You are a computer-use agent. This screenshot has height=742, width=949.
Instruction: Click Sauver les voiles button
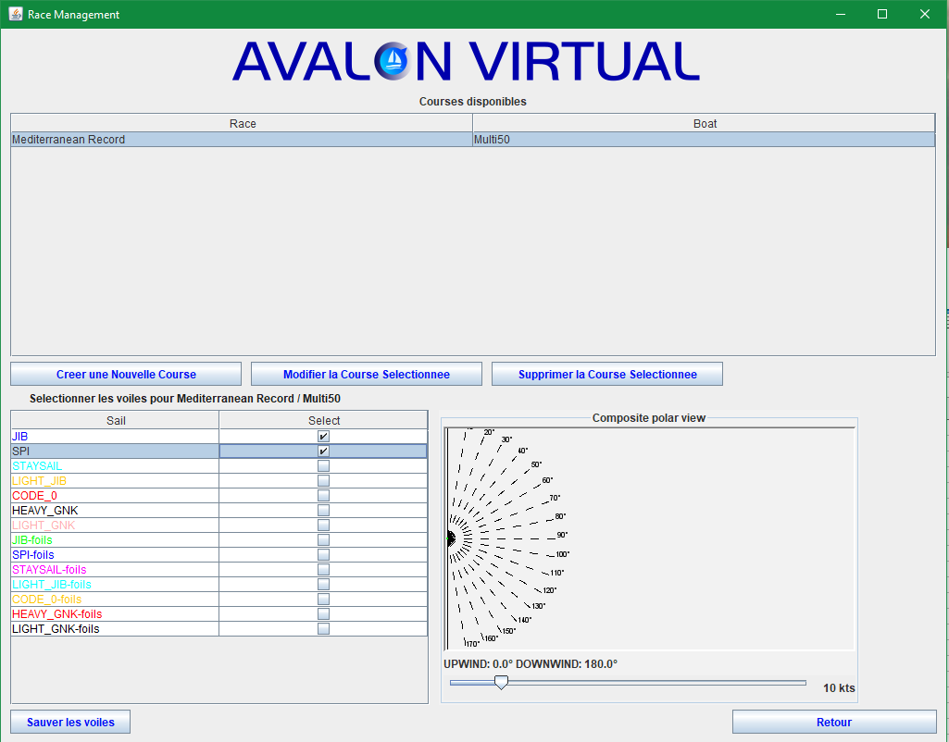click(x=70, y=722)
